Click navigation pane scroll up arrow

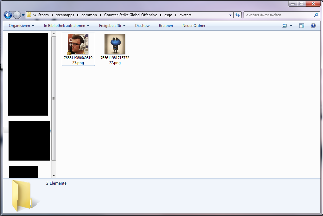click(54, 34)
